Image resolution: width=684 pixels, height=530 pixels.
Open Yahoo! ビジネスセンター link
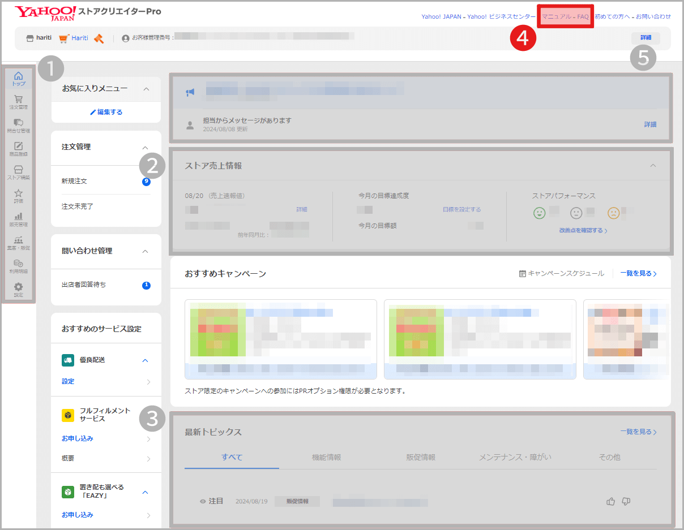(501, 17)
